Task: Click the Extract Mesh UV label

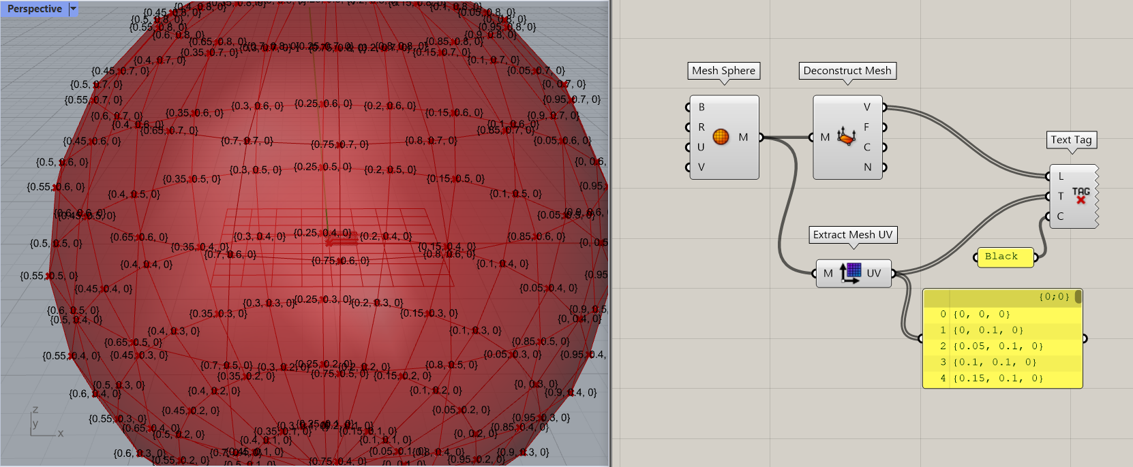Action: (852, 235)
